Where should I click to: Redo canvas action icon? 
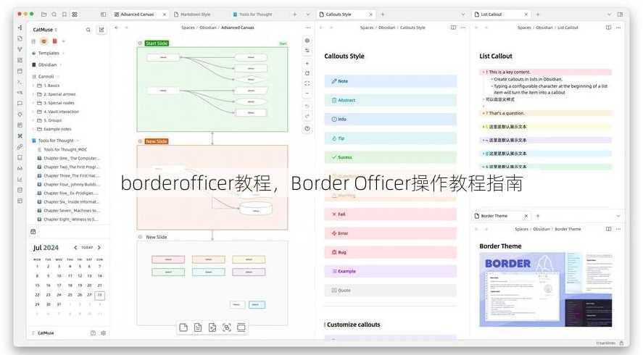(307, 116)
